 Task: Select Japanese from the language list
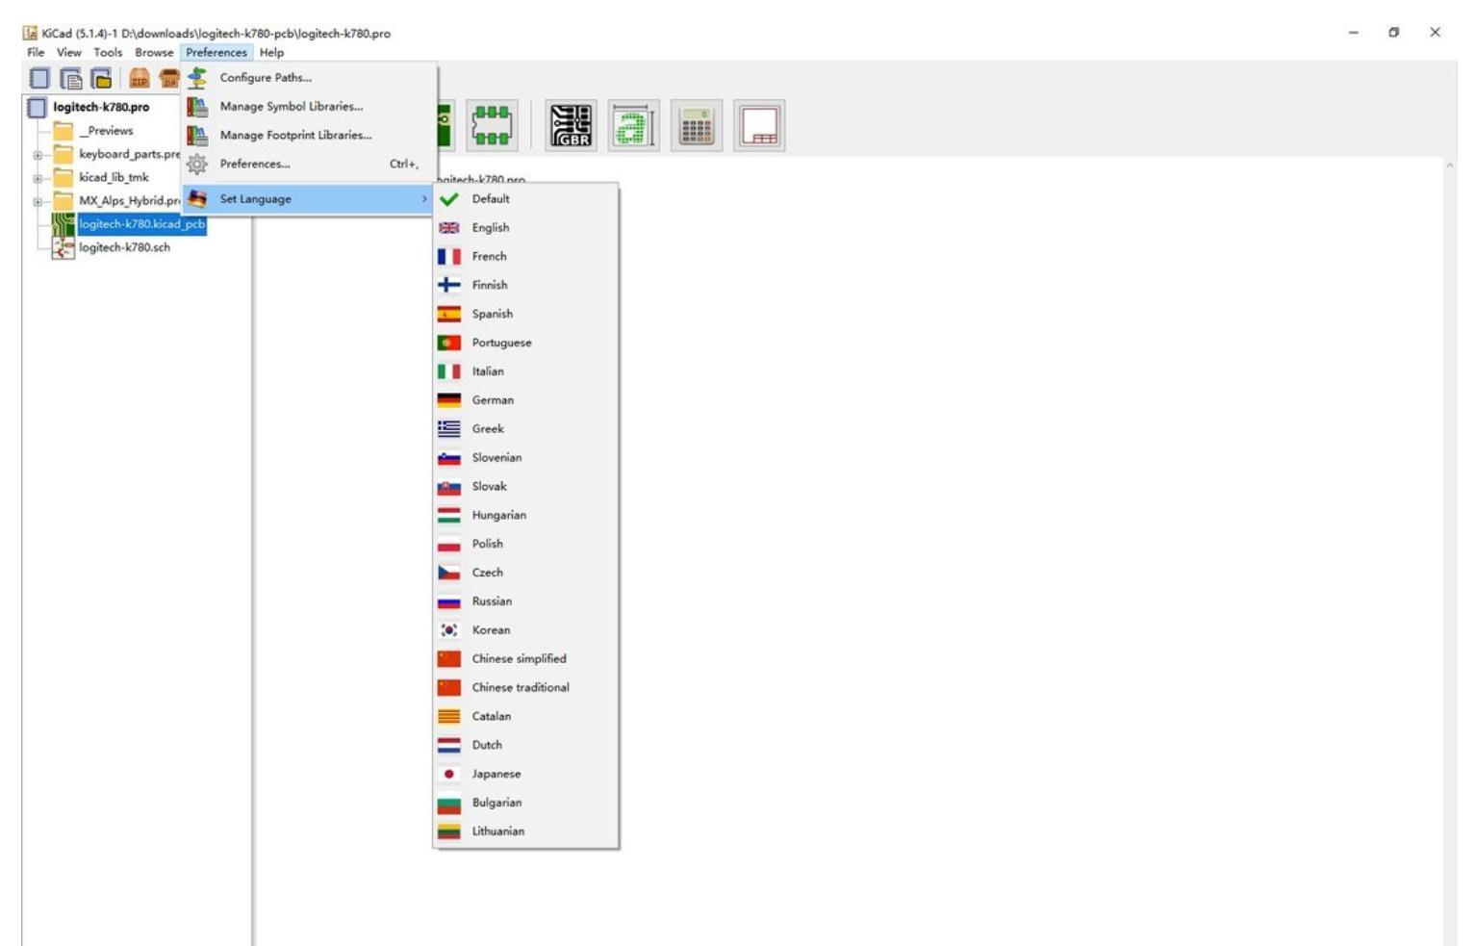[x=496, y=774]
